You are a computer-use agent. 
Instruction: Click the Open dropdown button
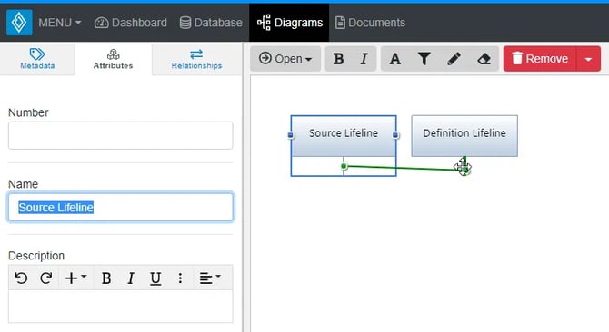point(285,59)
